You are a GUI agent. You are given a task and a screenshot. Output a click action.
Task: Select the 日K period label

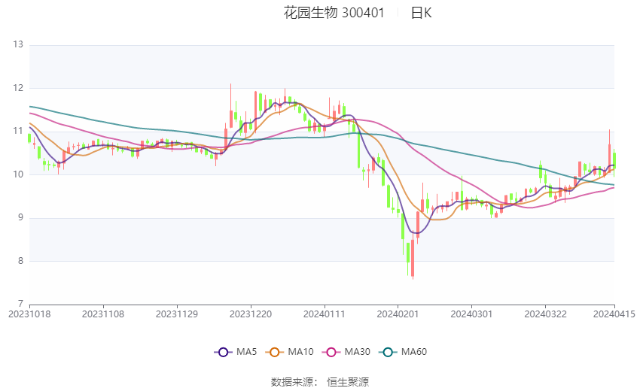[421, 13]
